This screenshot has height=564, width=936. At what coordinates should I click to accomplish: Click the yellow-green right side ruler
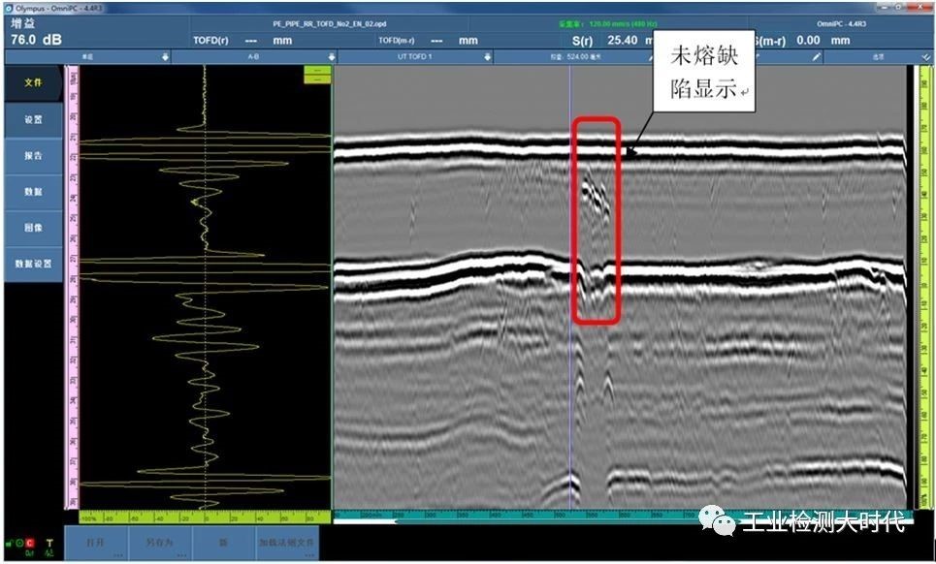coord(926,287)
